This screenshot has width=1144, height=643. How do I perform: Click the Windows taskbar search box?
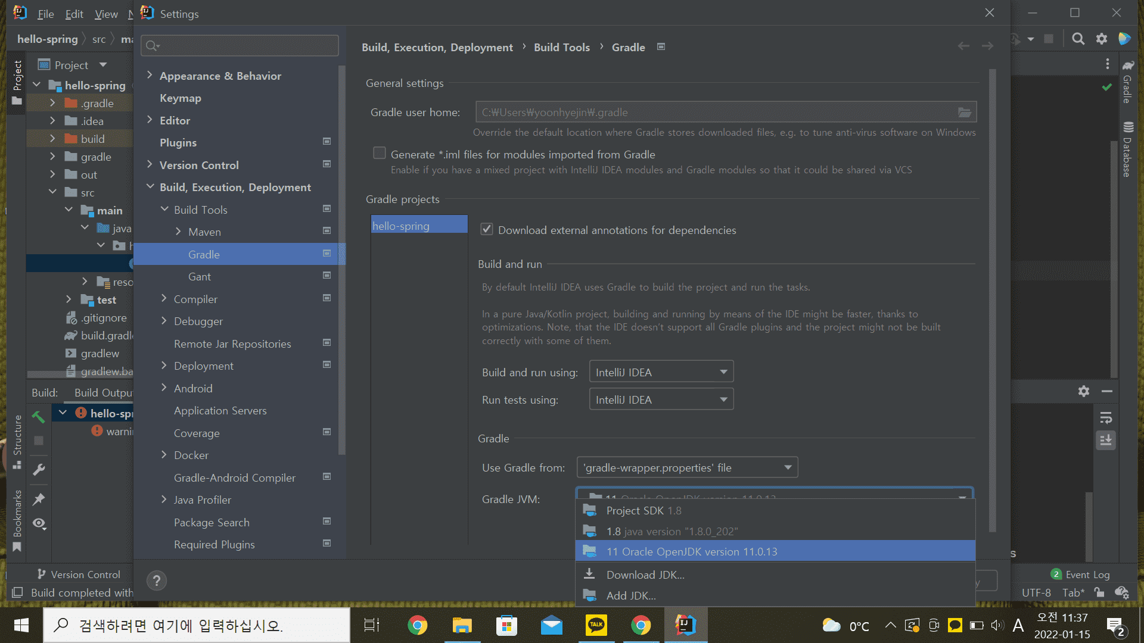pos(197,625)
